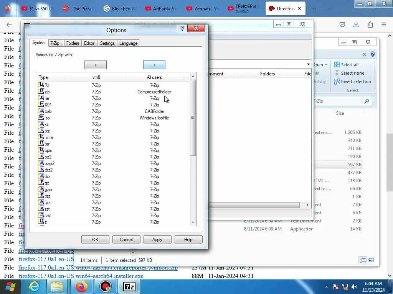Click Explorer help question mark icon
The width and height of the screenshot is (393, 294).
tap(373, 54)
